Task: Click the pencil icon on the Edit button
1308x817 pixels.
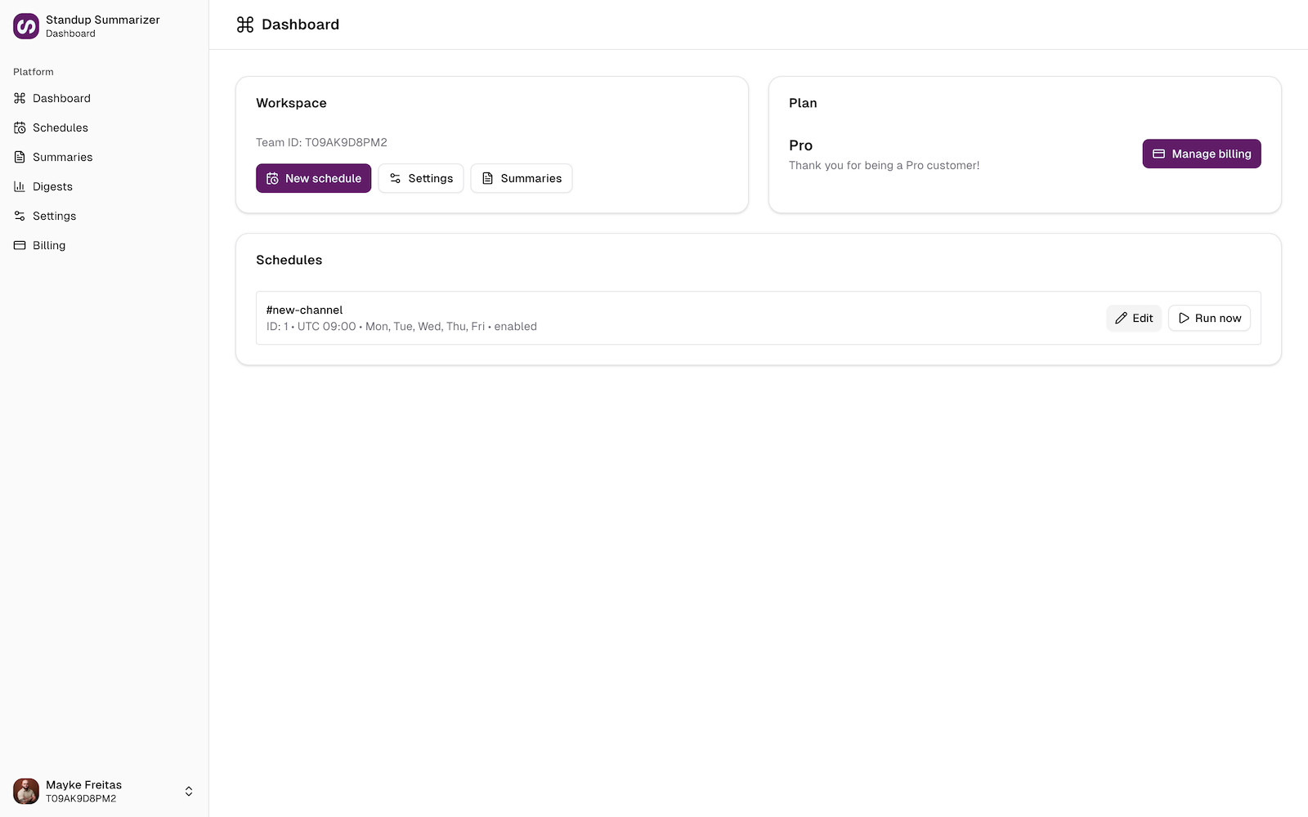Action: coord(1122,318)
